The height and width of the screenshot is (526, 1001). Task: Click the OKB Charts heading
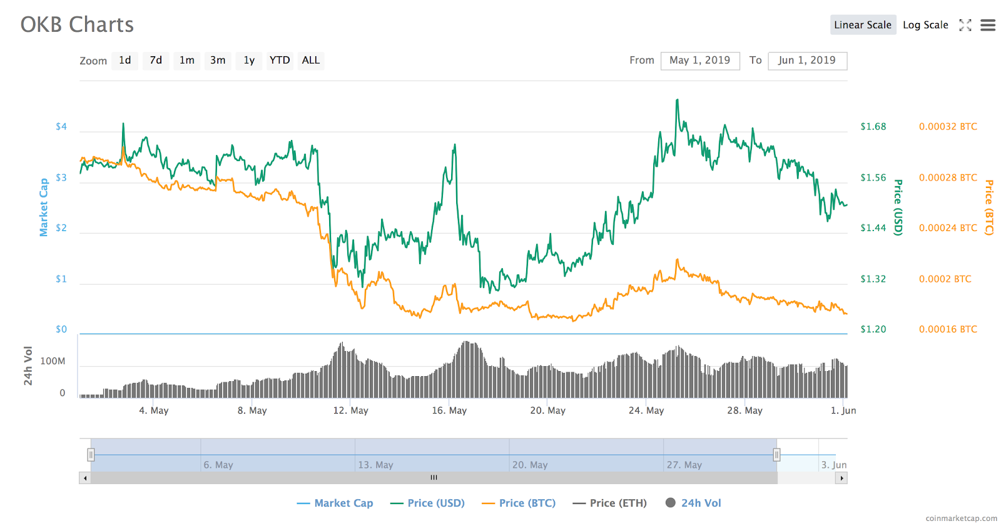pyautogui.click(x=77, y=25)
